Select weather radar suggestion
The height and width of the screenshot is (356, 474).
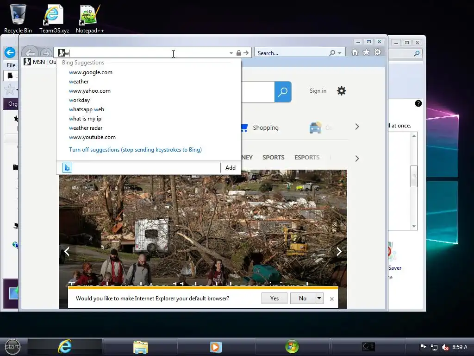[86, 128]
